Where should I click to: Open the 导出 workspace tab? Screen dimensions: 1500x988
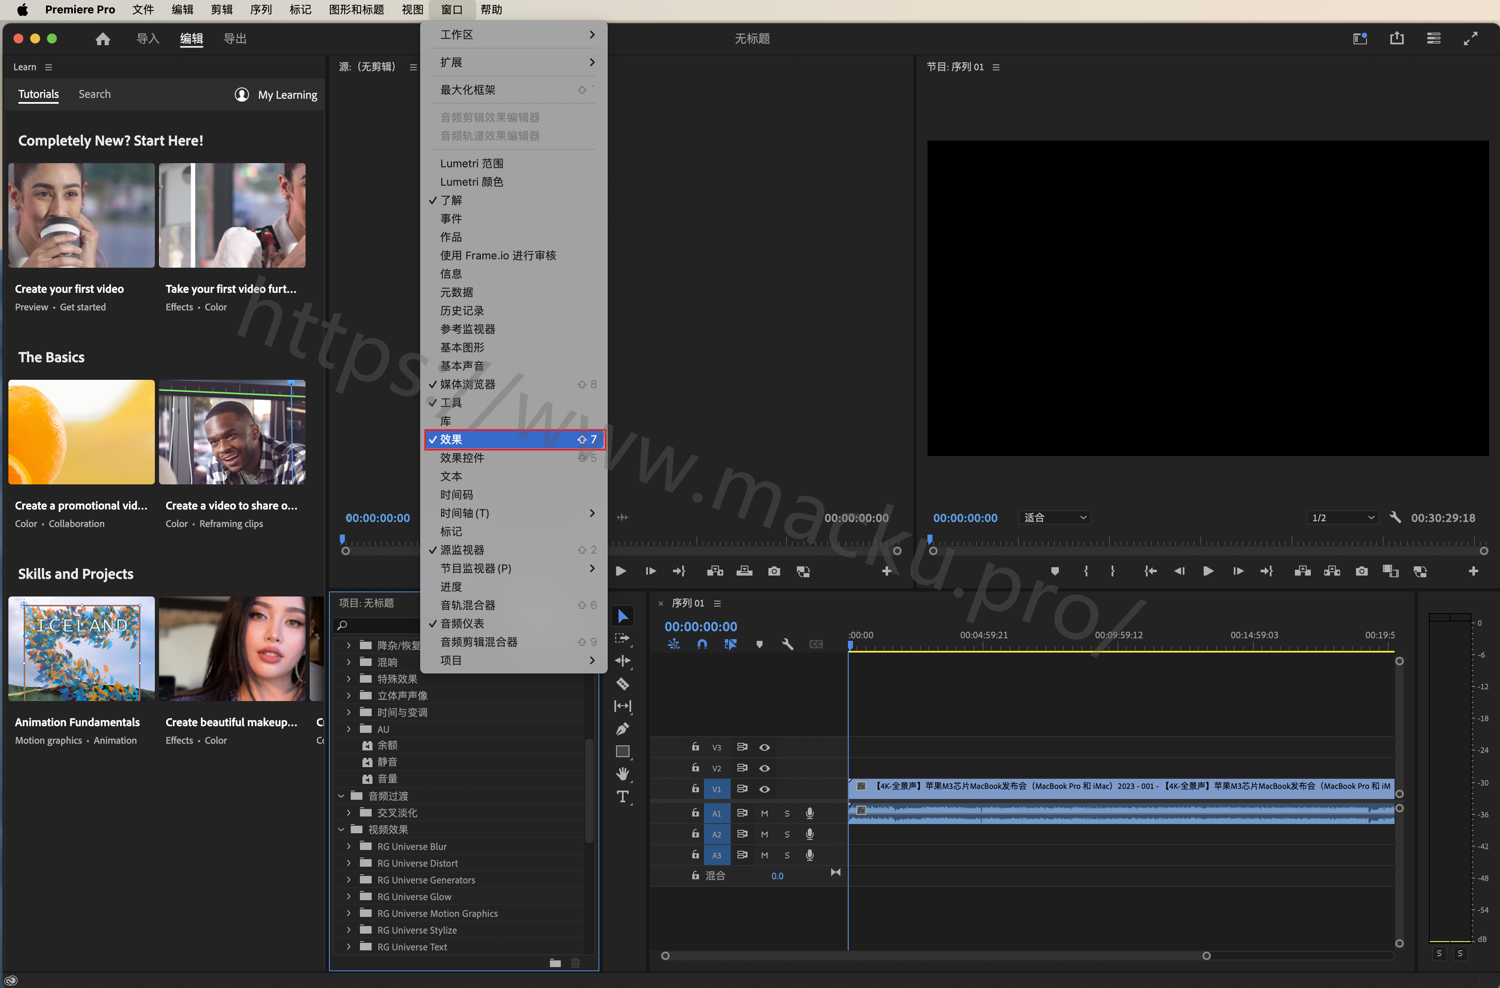(234, 38)
